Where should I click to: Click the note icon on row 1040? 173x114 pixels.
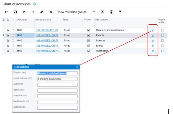[13, 41]
